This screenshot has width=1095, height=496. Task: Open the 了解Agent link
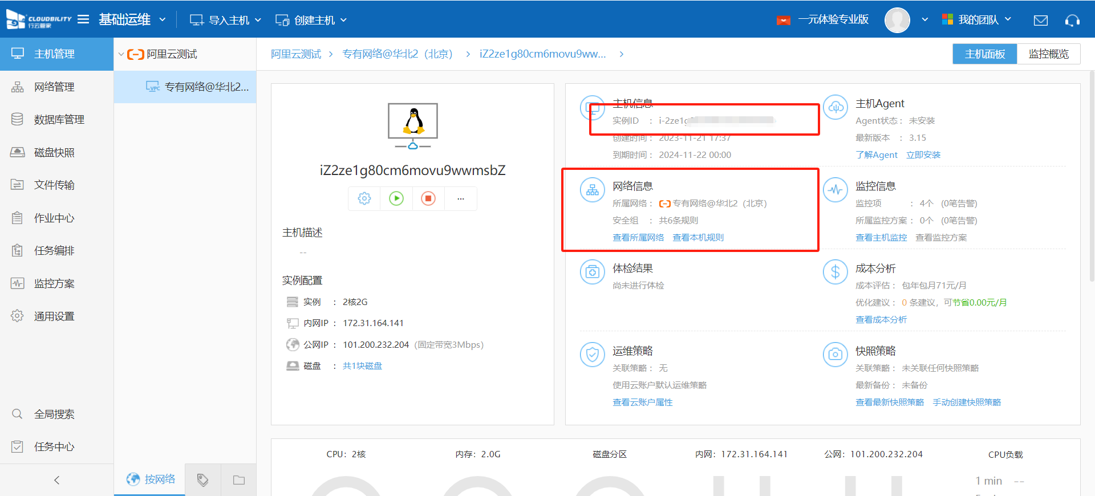point(877,155)
